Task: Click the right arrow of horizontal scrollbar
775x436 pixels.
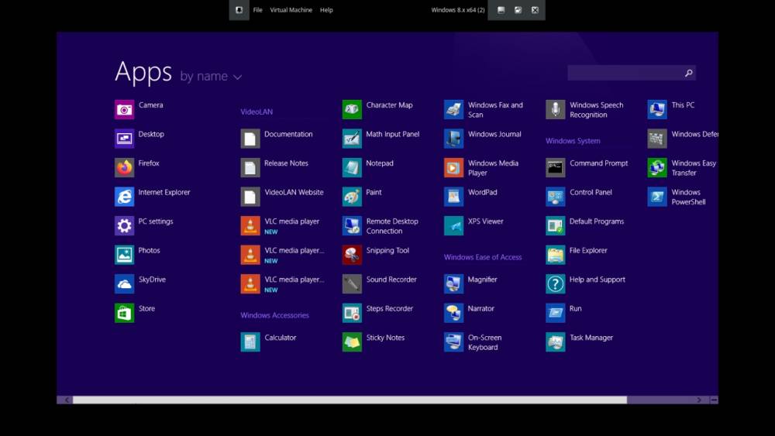Action: pyautogui.click(x=699, y=400)
